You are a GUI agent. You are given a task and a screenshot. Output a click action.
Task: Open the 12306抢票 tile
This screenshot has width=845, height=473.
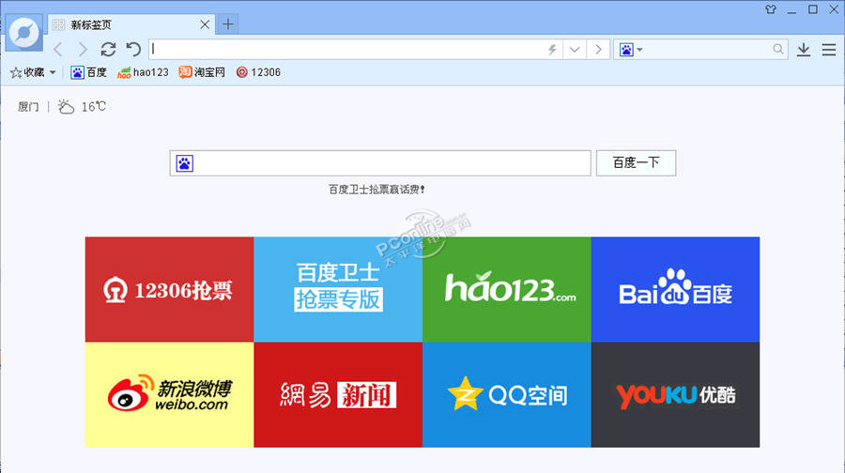169,289
